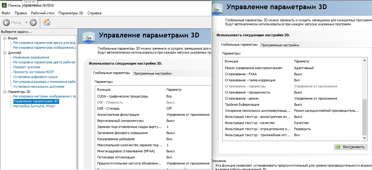Select Режим управления электропитанием row

click(292, 68)
